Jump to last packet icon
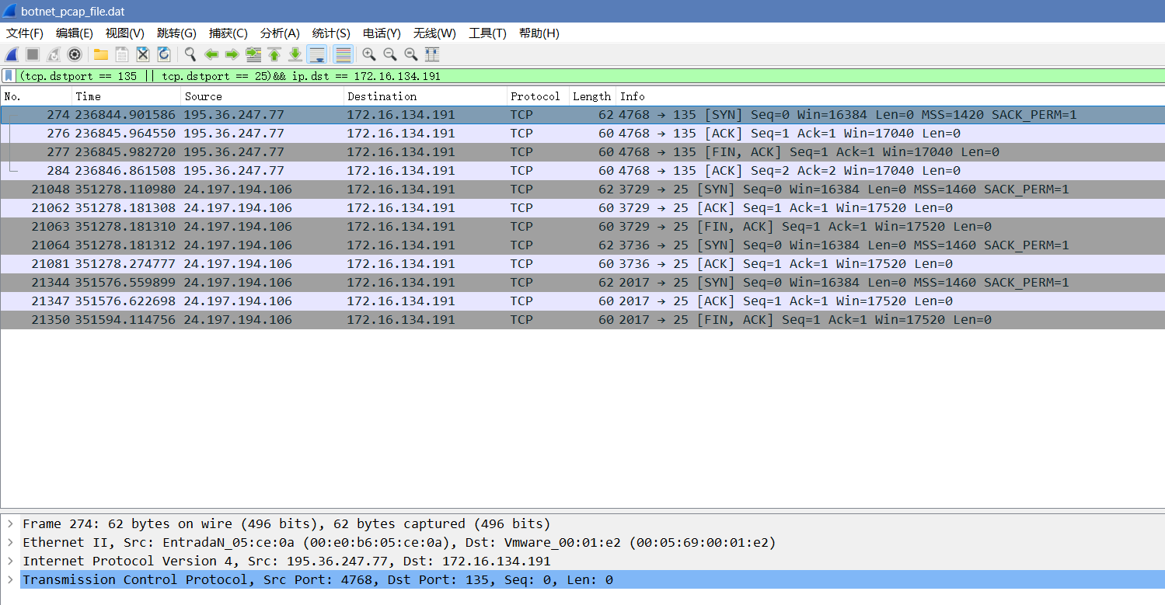1165x605 pixels. point(295,54)
